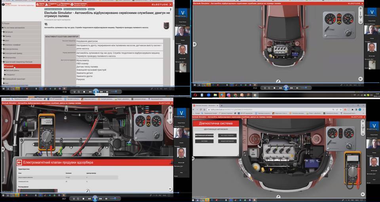Click the СИСТЕМИ button in diagnostic system
The image size is (380, 202).
tap(204, 141)
